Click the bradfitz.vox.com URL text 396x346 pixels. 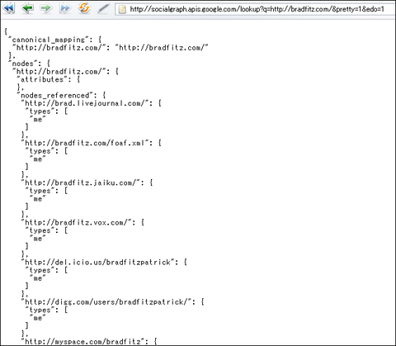pos(77,222)
